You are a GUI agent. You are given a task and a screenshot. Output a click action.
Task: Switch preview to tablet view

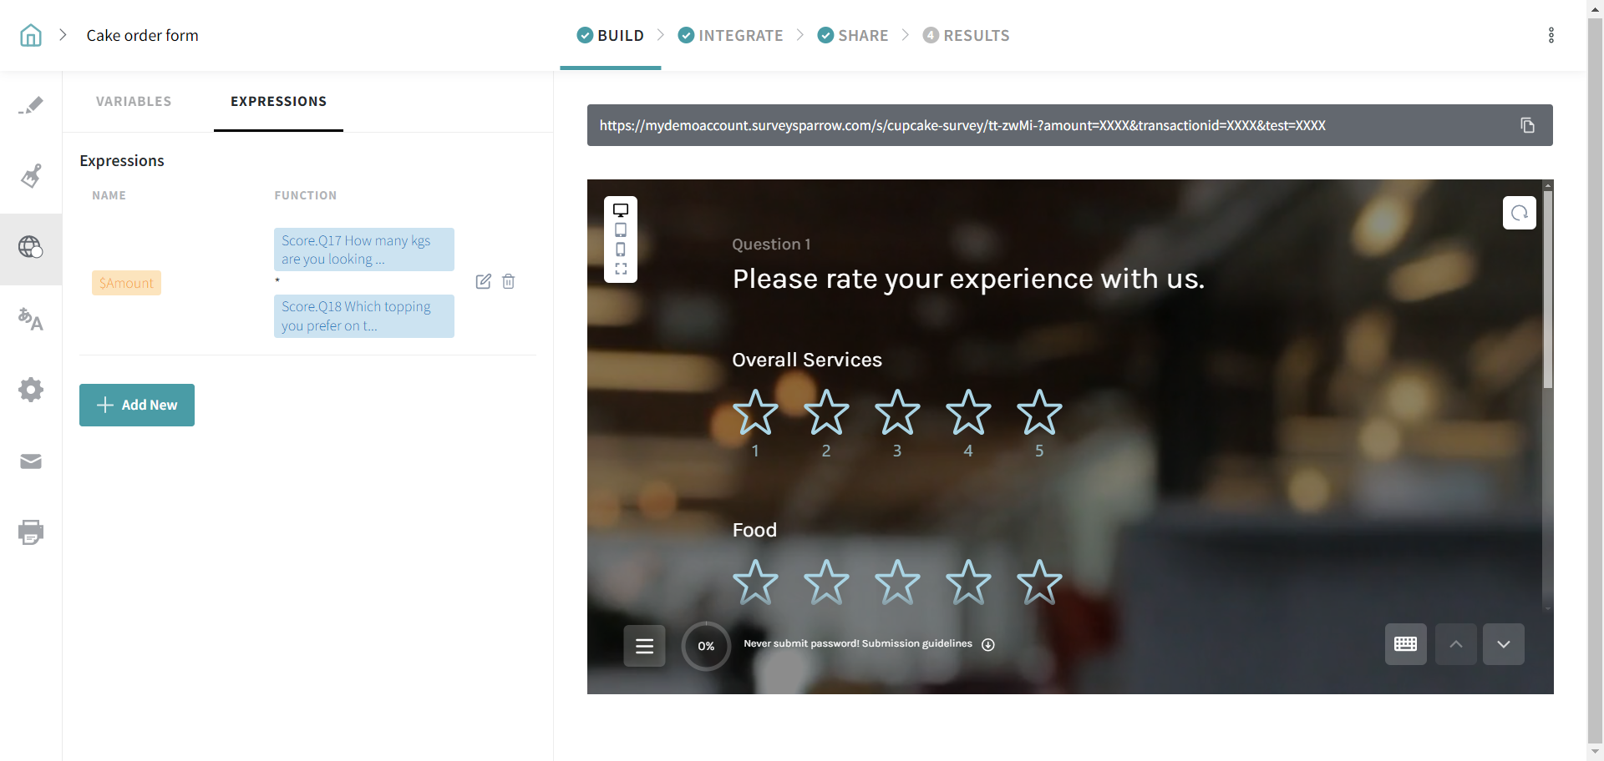[621, 230]
